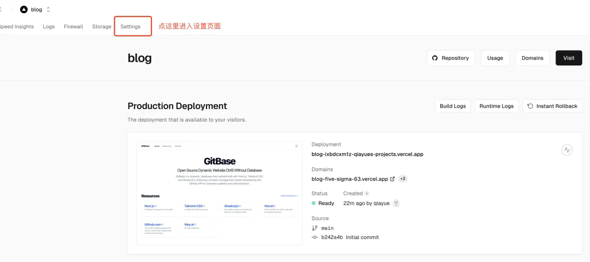Open Build Logs
Screen dimensions: 590x262
[453, 106]
